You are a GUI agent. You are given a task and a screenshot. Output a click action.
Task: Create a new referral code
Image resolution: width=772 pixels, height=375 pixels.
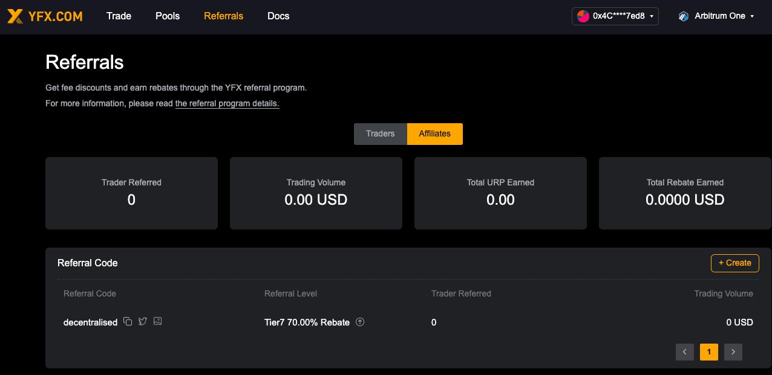click(x=735, y=263)
